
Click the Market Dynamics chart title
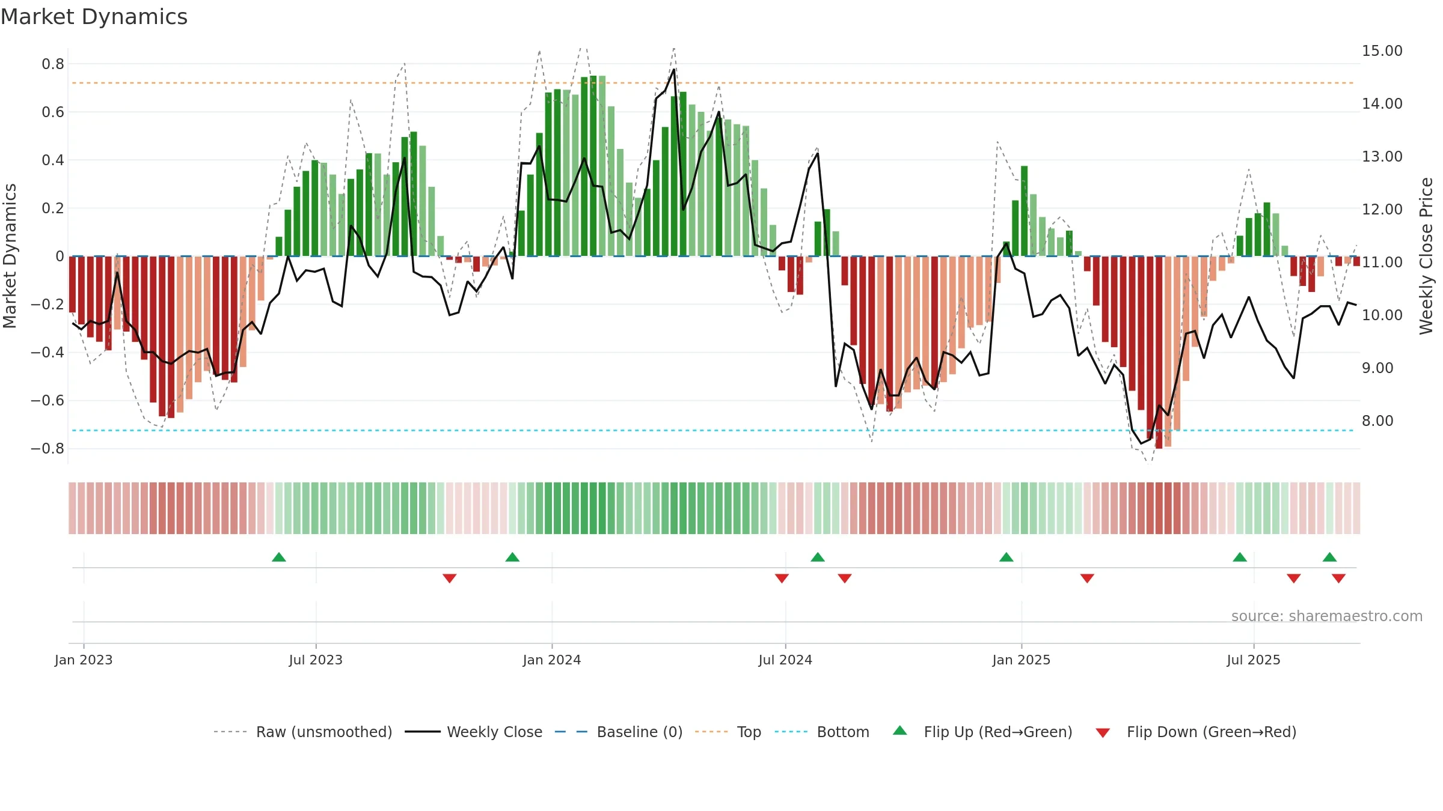pyautogui.click(x=94, y=17)
